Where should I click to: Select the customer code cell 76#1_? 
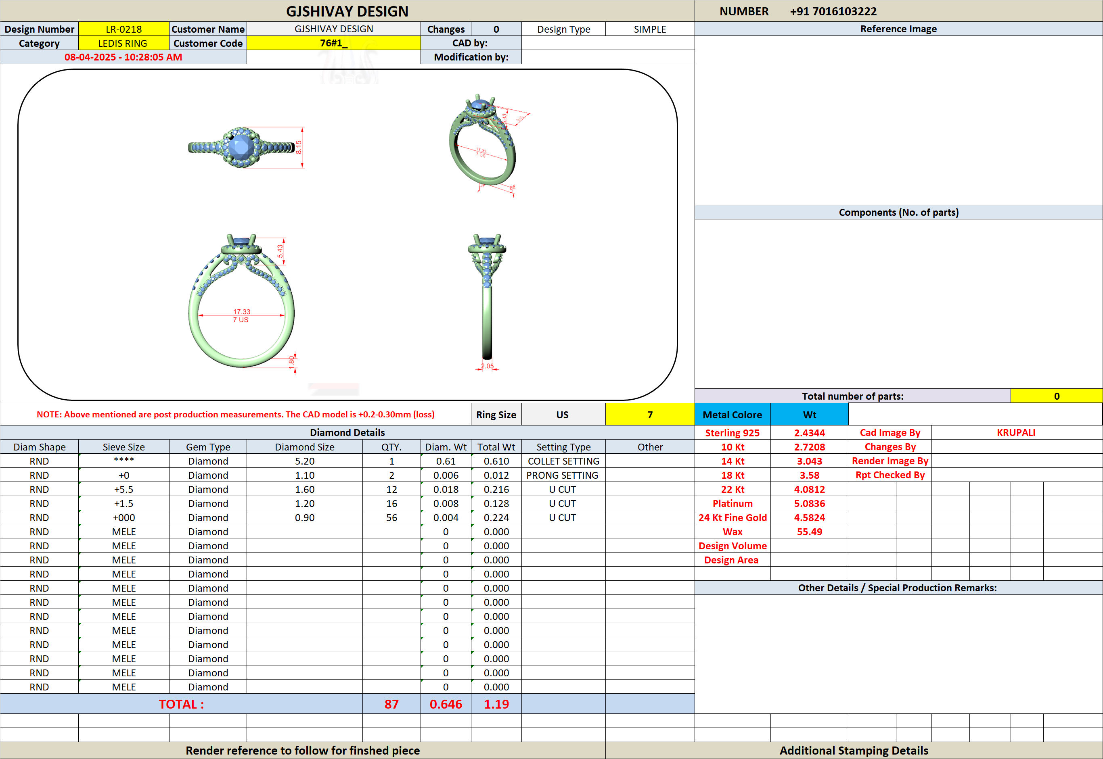click(x=334, y=43)
